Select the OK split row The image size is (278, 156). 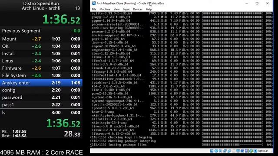click(x=41, y=46)
